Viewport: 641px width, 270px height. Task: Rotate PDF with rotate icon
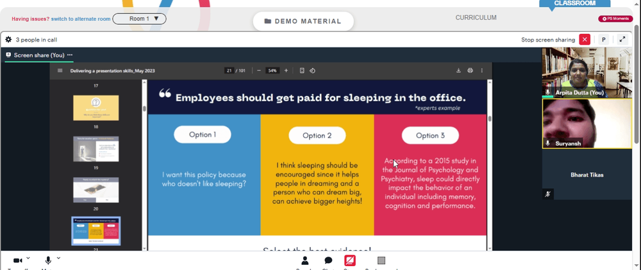coord(312,70)
